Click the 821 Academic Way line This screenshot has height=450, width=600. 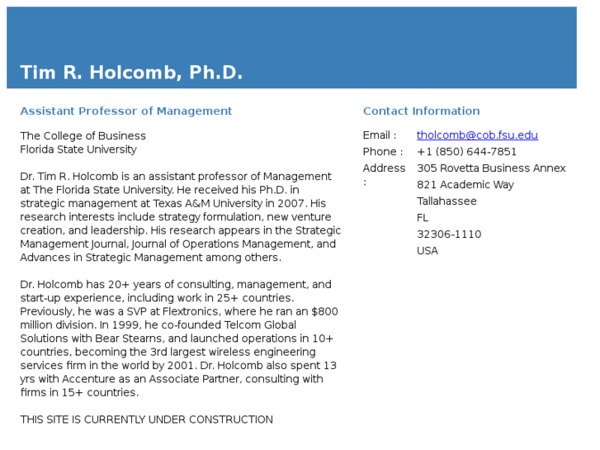pos(465,185)
